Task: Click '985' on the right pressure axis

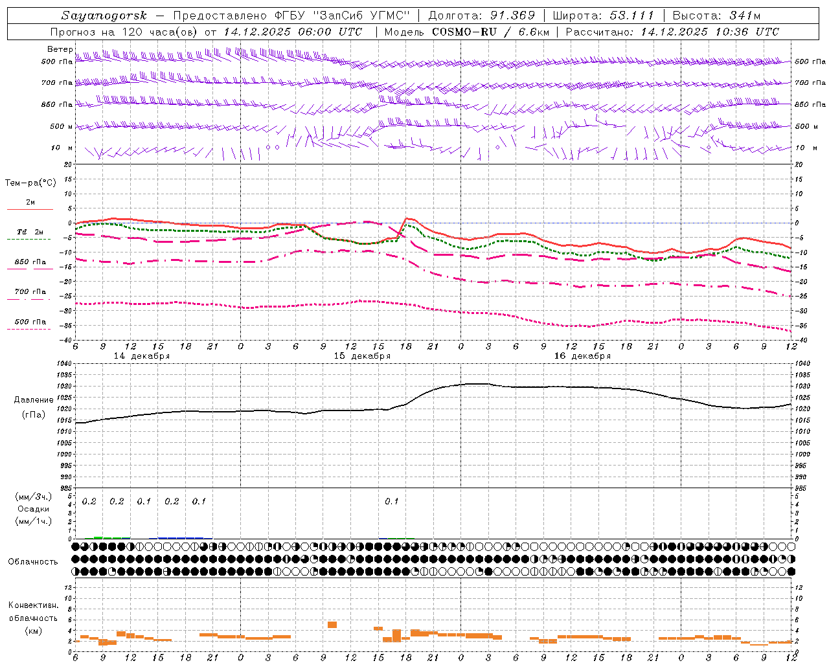Action: pos(802,488)
